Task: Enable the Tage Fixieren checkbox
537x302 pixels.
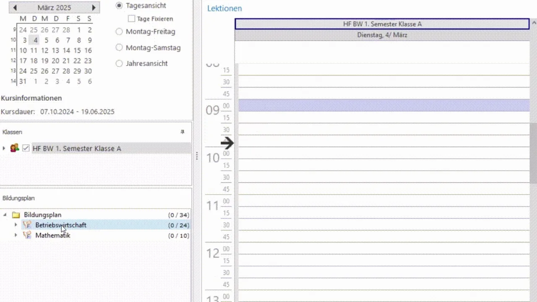Action: coord(132,19)
